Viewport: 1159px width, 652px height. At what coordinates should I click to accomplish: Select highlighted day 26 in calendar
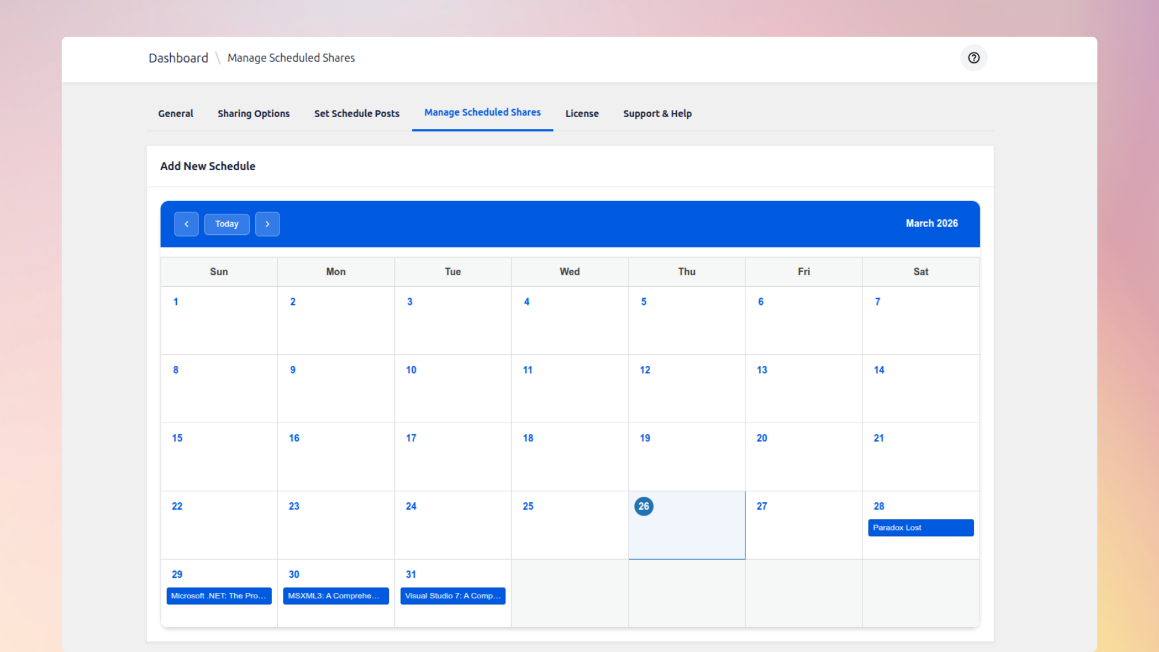pyautogui.click(x=644, y=507)
